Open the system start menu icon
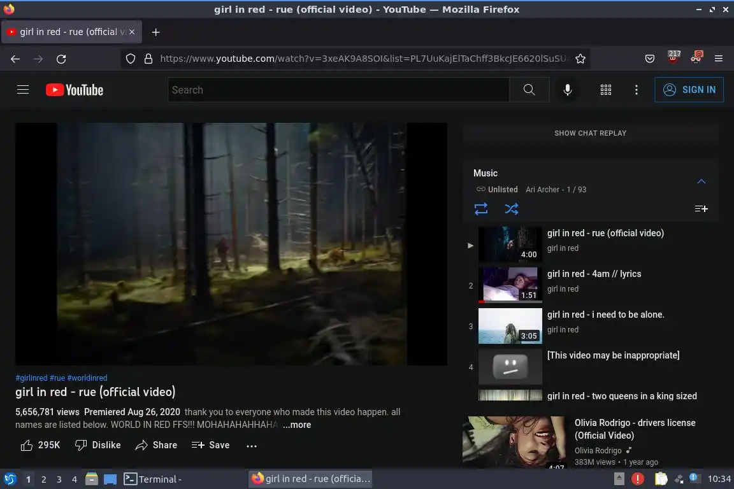 (x=10, y=479)
